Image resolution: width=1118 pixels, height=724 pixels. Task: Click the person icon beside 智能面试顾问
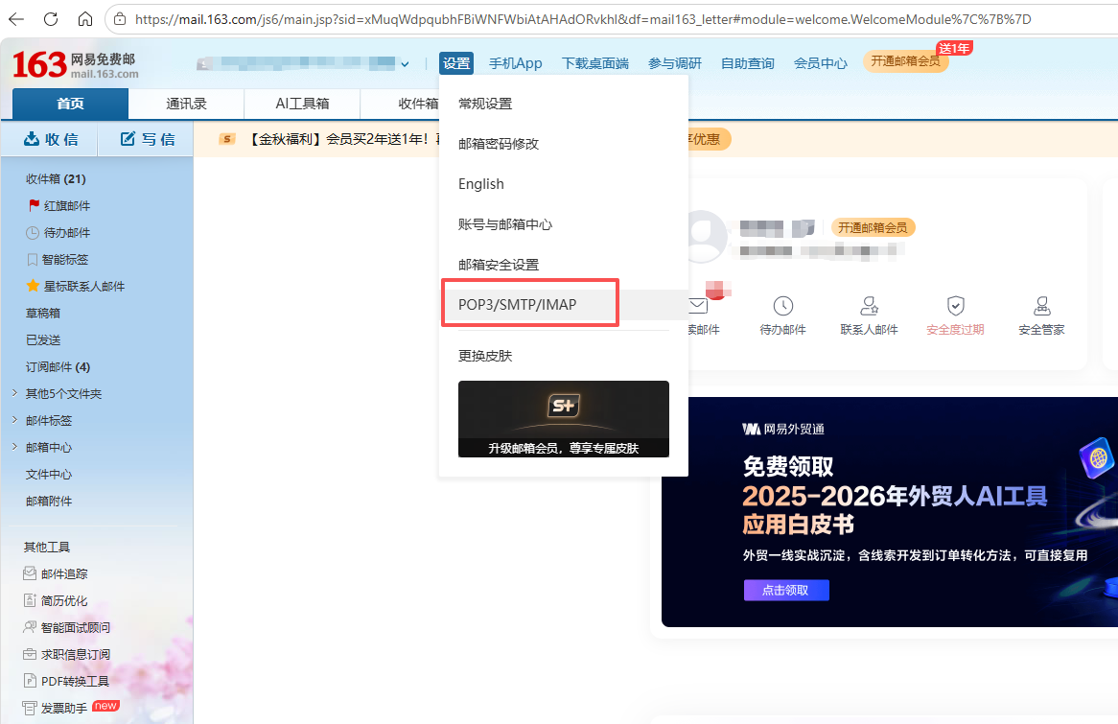pyautogui.click(x=30, y=627)
